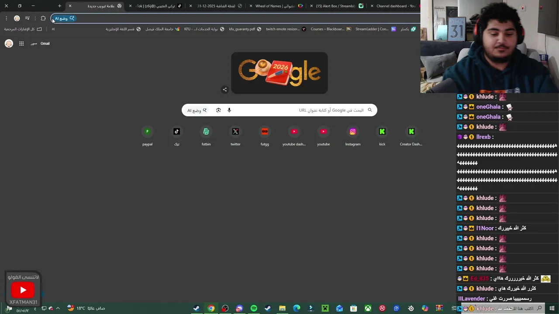Click the magnifier icon in search box

(x=370, y=110)
